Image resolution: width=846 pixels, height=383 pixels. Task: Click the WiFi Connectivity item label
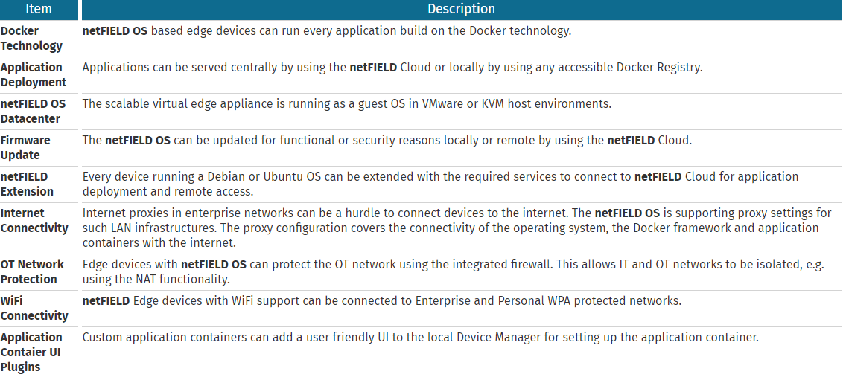click(34, 308)
